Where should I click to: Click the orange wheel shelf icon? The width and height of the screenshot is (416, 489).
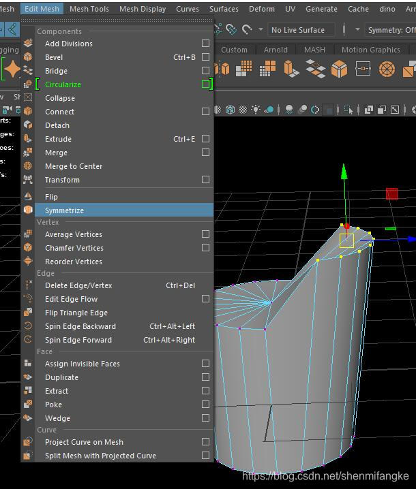(x=387, y=69)
